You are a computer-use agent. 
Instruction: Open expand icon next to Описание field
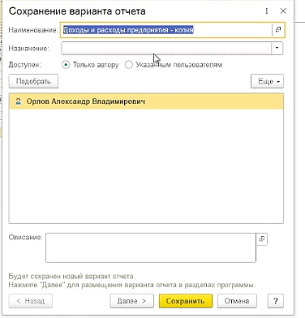pyautogui.click(x=262, y=239)
